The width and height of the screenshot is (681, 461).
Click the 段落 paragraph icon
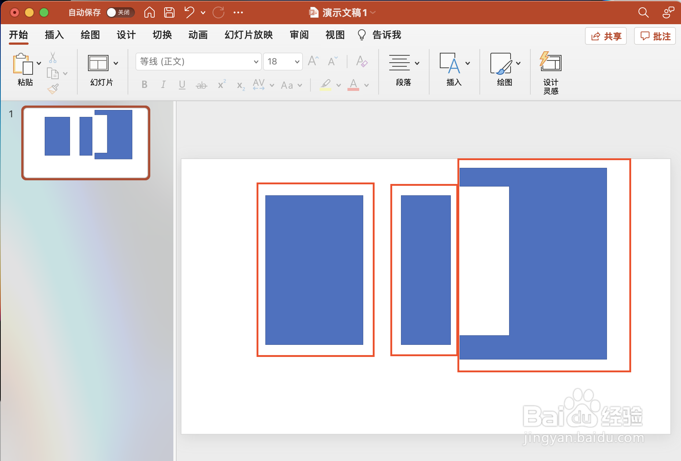coord(400,63)
